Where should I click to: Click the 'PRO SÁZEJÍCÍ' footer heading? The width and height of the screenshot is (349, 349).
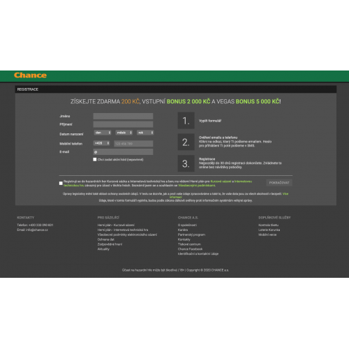click(x=108, y=218)
